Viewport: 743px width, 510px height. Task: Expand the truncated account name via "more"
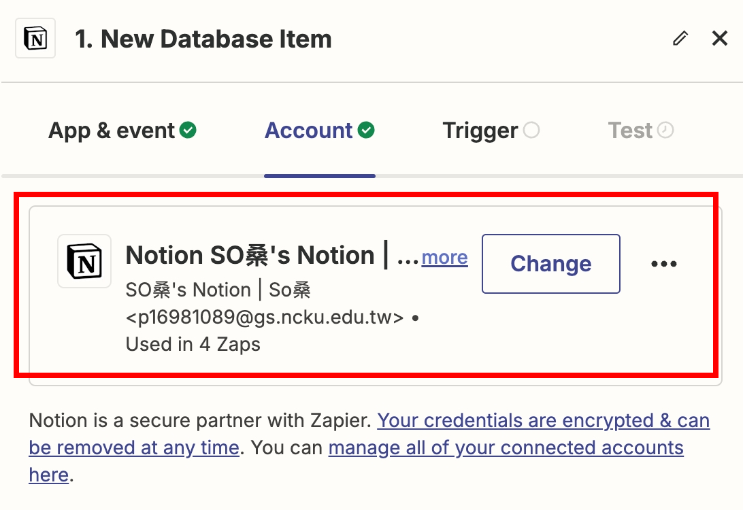[x=444, y=258]
